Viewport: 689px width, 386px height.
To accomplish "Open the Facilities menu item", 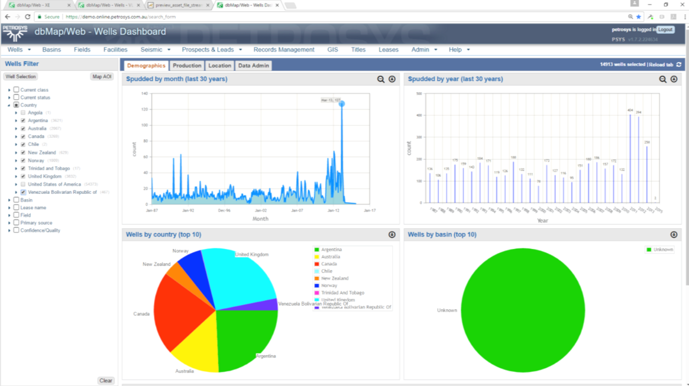I will pyautogui.click(x=115, y=50).
